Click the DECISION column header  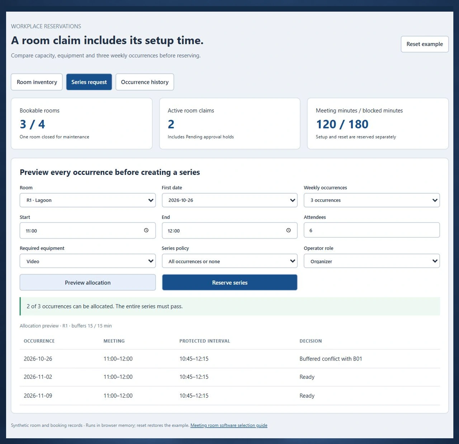click(x=311, y=341)
